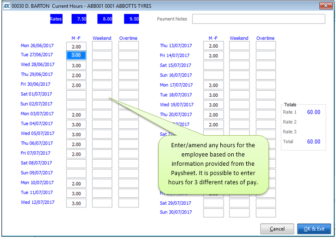Click Overtime field for Thu 13/07/2017
The height and width of the screenshot is (238, 336).
coord(266,46)
